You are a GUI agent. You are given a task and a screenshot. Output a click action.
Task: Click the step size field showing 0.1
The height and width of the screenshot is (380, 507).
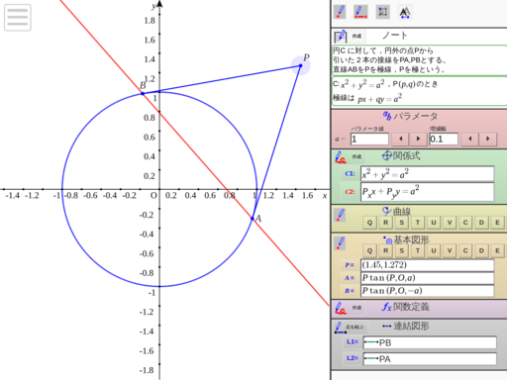[x=444, y=139]
